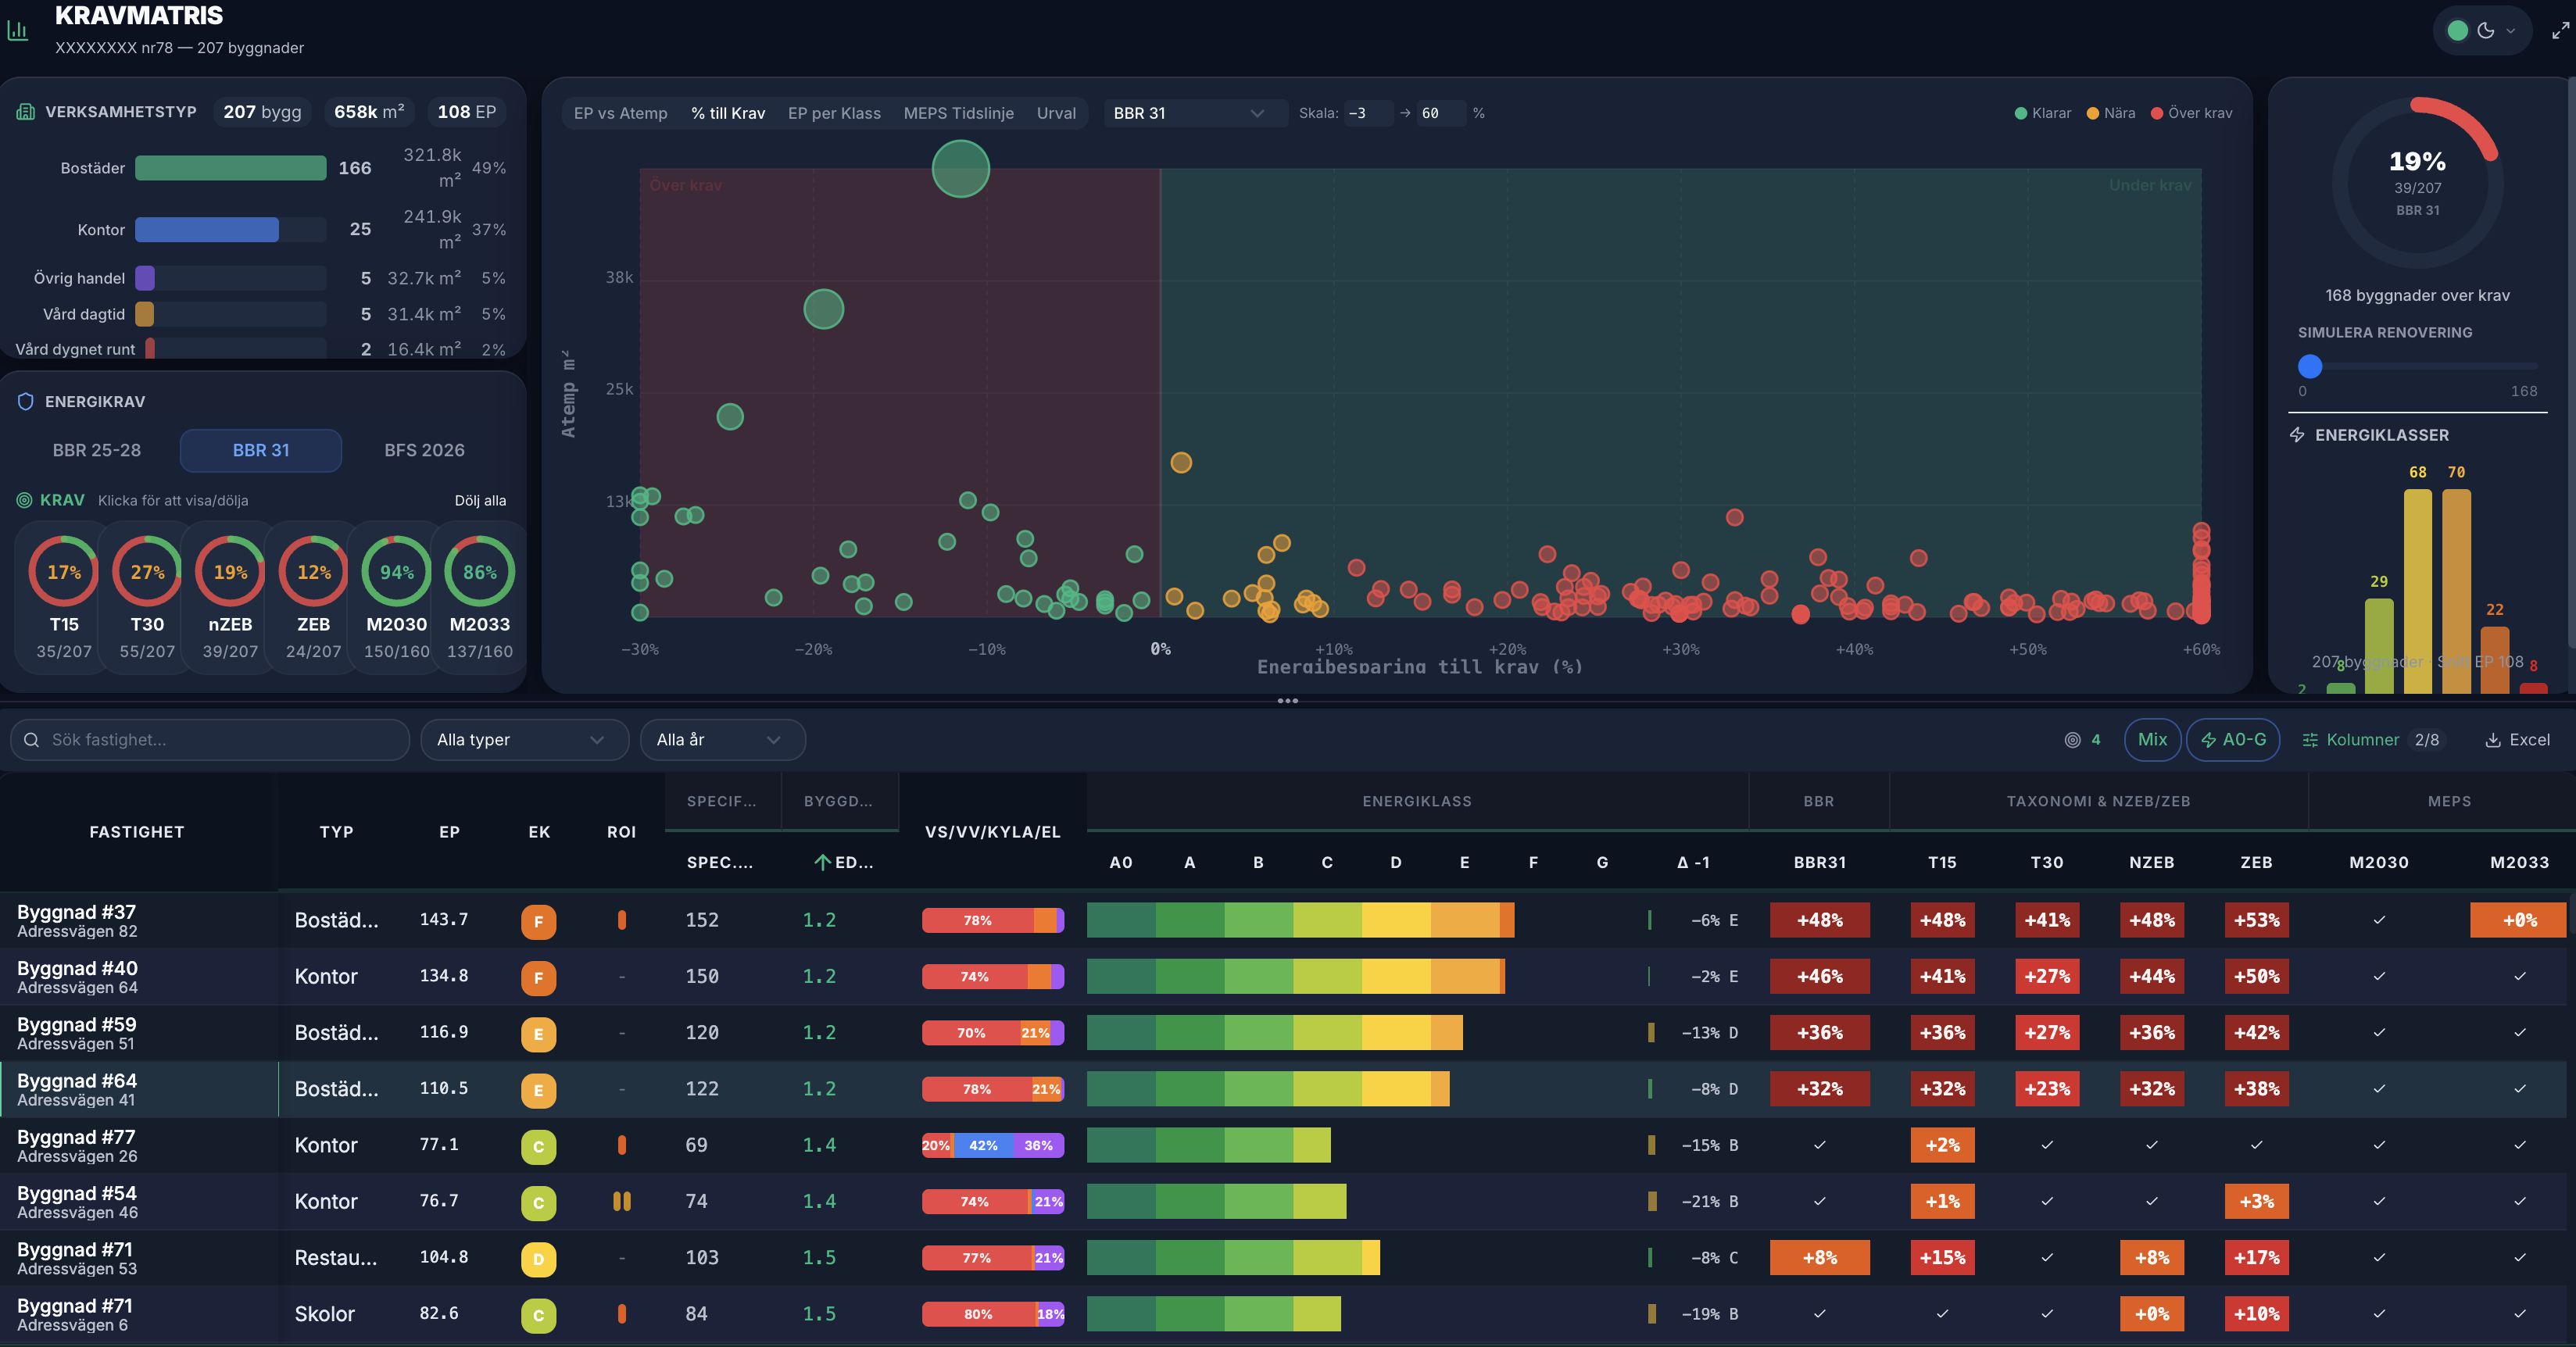The height and width of the screenshot is (1347, 2576).
Task: Click the BBR31 checkmark for Byggnad #77
Action: tap(1819, 1145)
